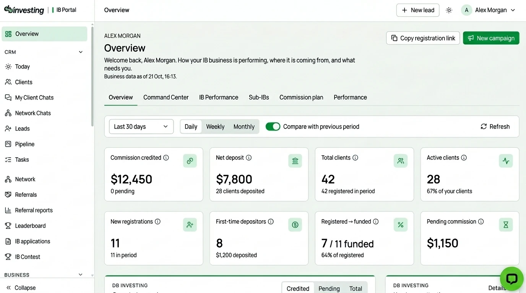
Task: Click the Commission credited link icon
Action: pos(190,161)
